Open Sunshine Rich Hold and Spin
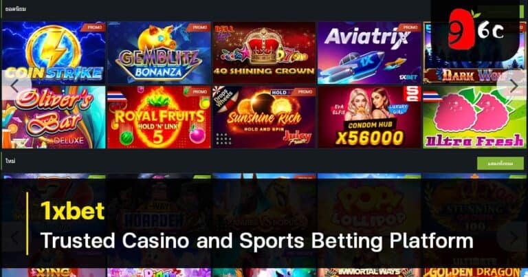This screenshot has width=528, height=277. pos(264,117)
